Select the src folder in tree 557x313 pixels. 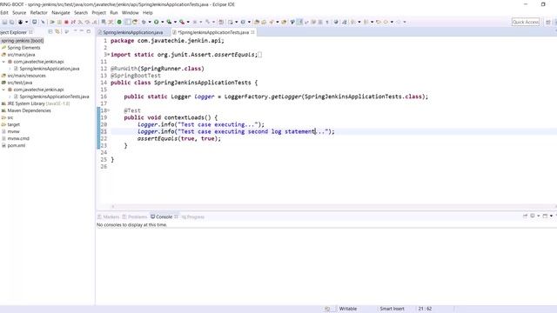10,117
